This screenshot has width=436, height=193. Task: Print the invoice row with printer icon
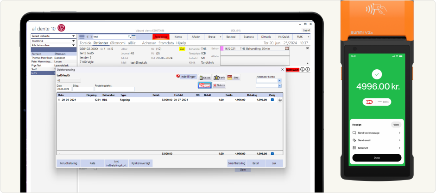click(x=280, y=100)
